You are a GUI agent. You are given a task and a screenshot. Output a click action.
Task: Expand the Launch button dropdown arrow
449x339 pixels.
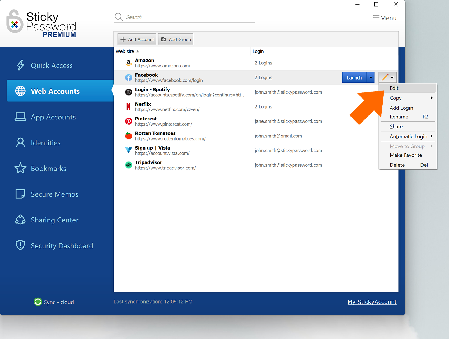coord(371,77)
